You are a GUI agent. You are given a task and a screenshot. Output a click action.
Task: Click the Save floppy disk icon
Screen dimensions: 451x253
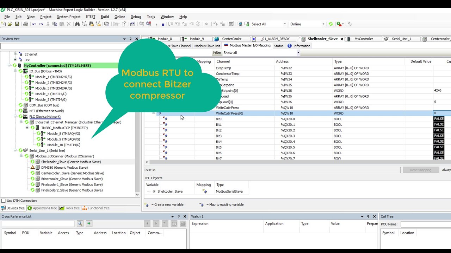tap(17, 24)
